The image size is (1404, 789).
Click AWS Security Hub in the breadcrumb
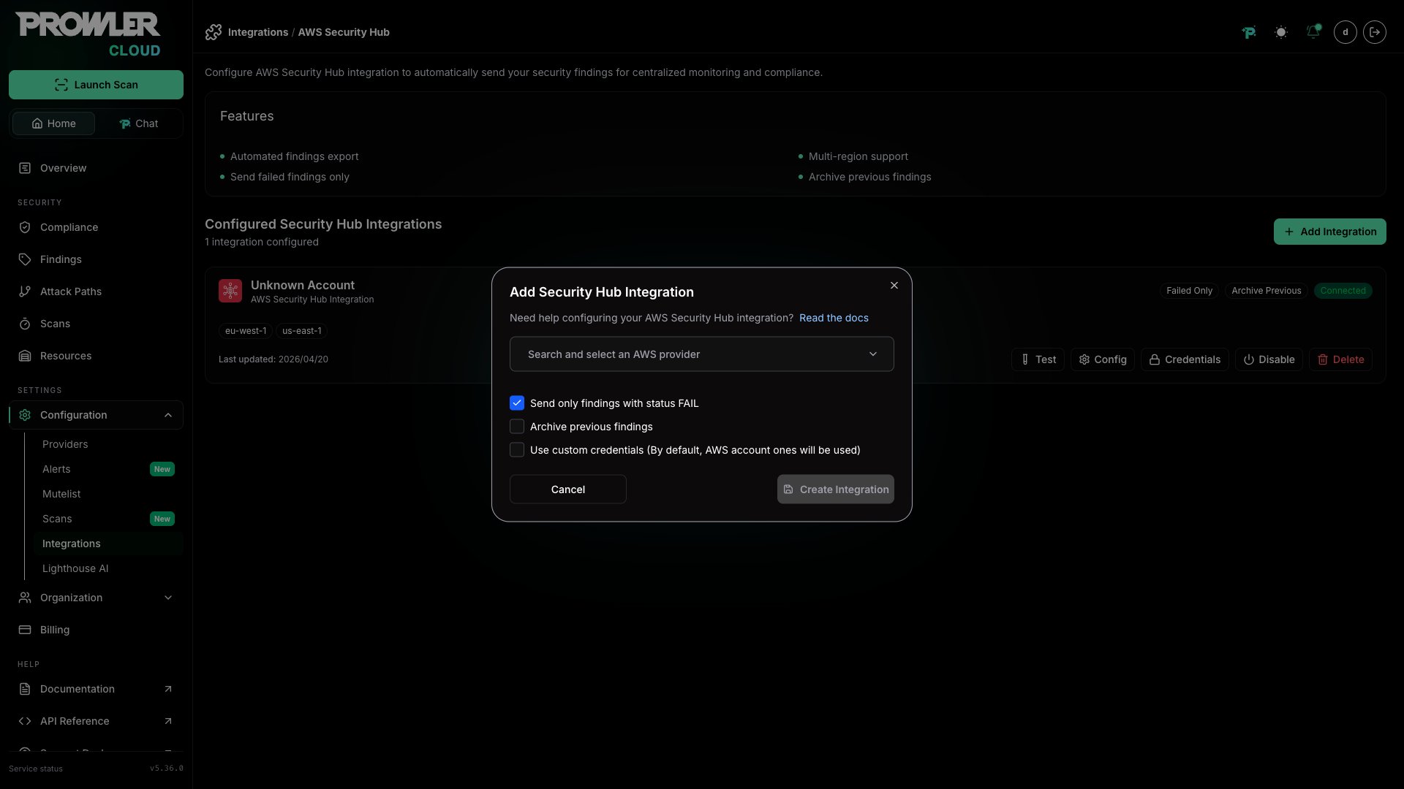coord(344,32)
